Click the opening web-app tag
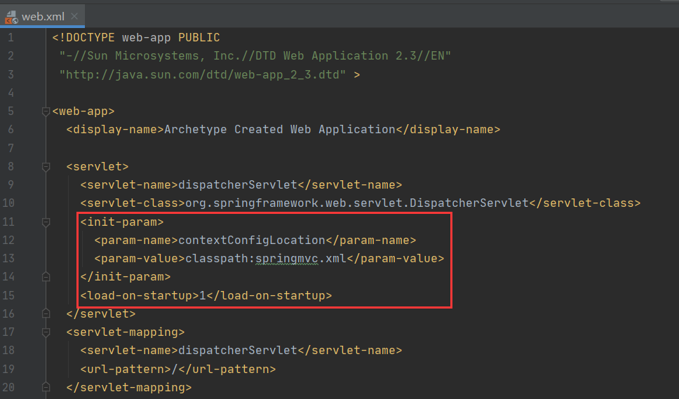The height and width of the screenshot is (399, 679). pyautogui.click(x=83, y=111)
